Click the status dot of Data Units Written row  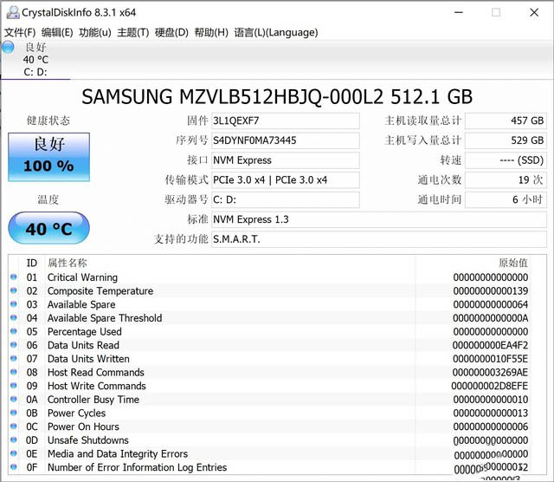(x=14, y=359)
